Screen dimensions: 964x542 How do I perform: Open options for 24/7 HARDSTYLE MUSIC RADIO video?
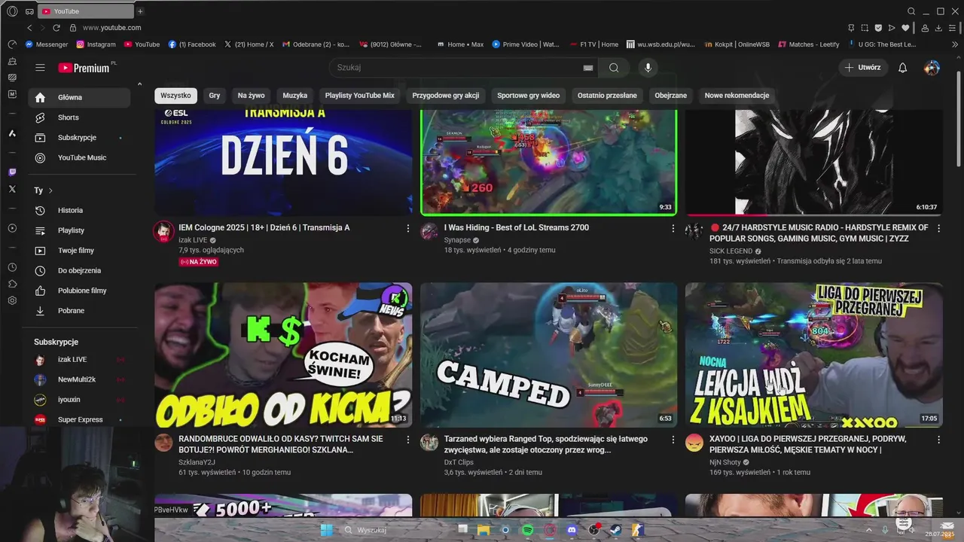tap(938, 228)
